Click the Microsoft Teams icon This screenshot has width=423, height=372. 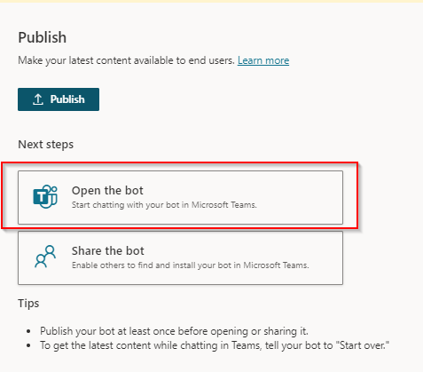pos(45,196)
